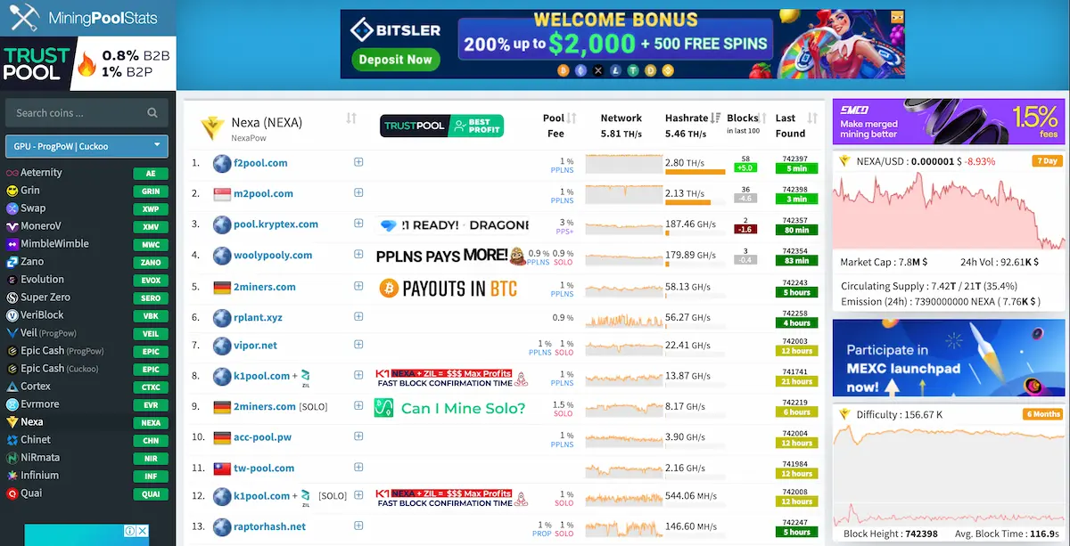Click the MoneroV coin icon

click(12, 226)
